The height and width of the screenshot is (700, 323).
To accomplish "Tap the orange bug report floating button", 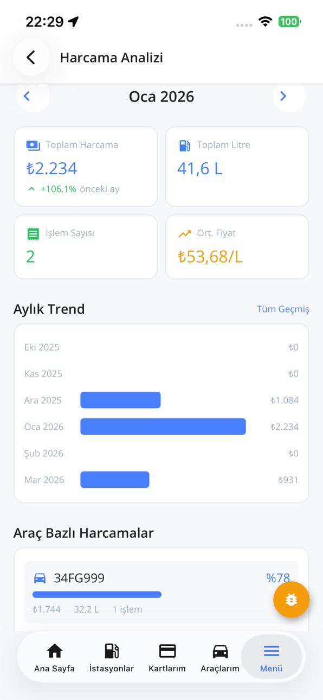I will point(291,600).
